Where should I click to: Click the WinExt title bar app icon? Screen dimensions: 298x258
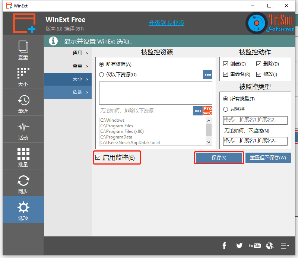click(x=9, y=6)
